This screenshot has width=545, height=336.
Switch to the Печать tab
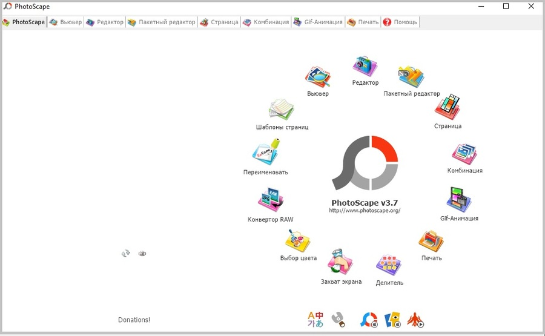363,22
